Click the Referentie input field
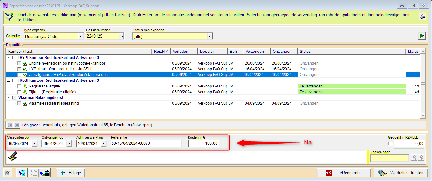 [x=146, y=143]
